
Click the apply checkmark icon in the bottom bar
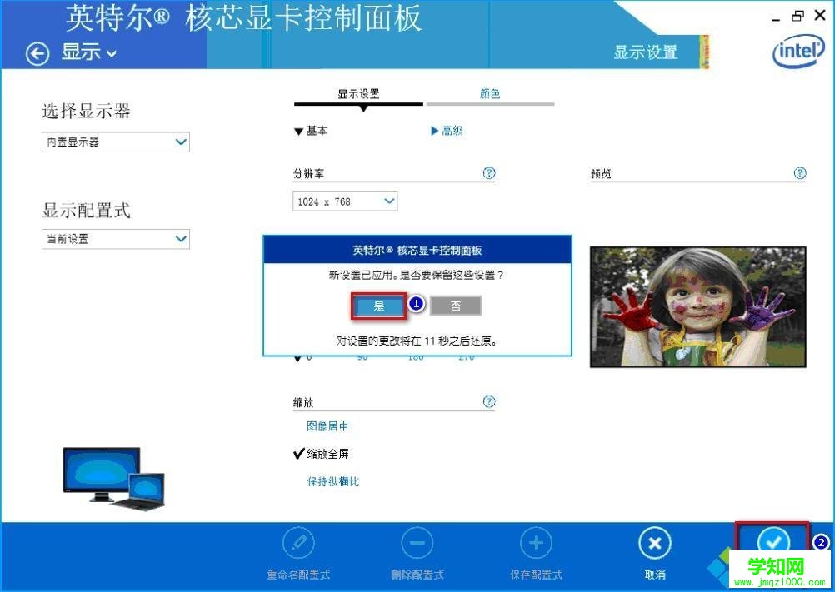(x=773, y=543)
